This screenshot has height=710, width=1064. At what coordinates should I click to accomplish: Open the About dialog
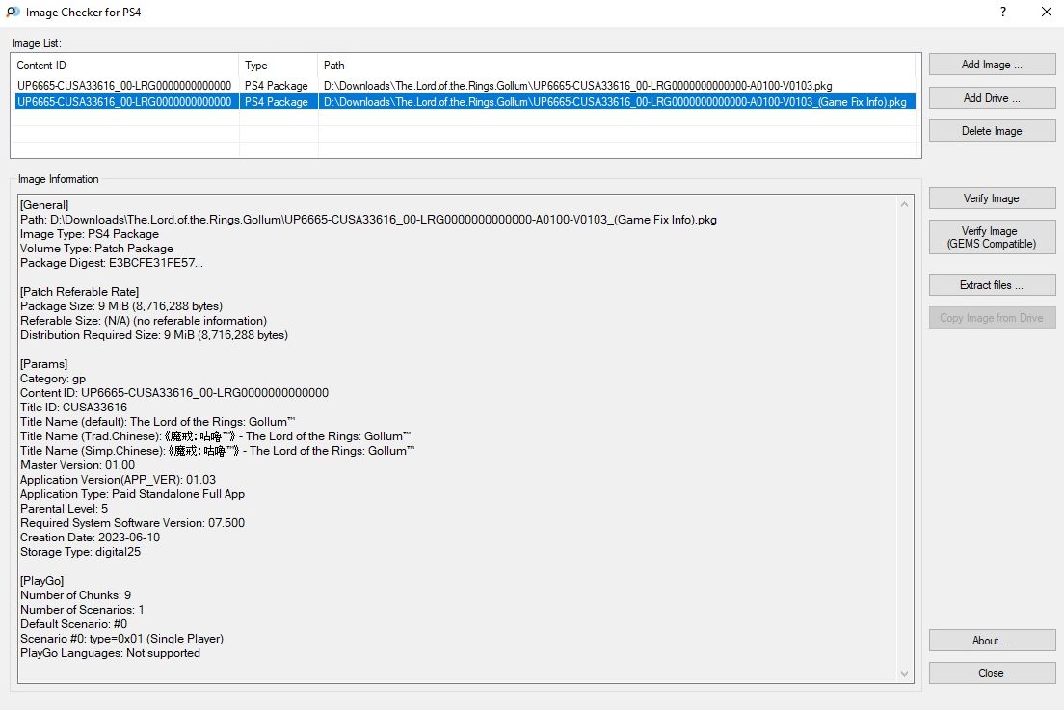click(992, 640)
